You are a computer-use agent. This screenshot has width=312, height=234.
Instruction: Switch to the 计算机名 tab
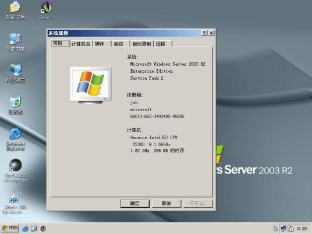pyautogui.click(x=81, y=44)
